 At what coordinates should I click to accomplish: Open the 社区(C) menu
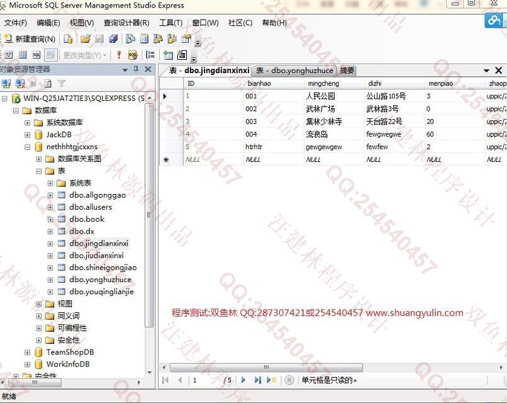point(240,23)
